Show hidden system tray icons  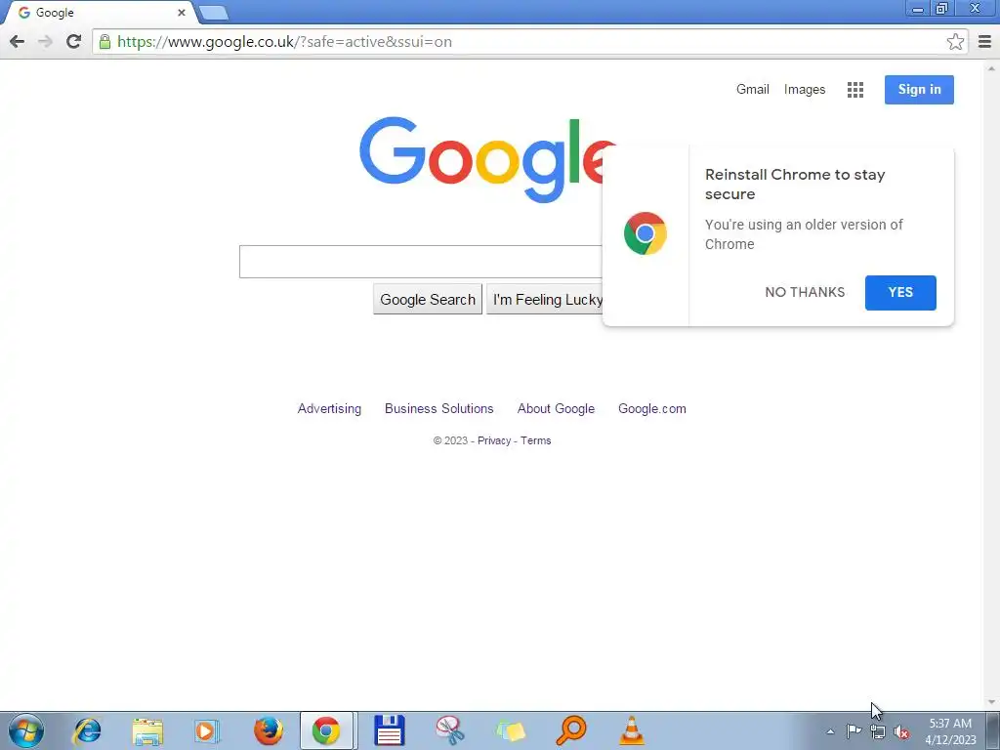coord(830,731)
